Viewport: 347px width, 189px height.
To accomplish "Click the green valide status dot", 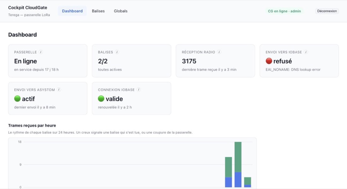I will (x=101, y=99).
